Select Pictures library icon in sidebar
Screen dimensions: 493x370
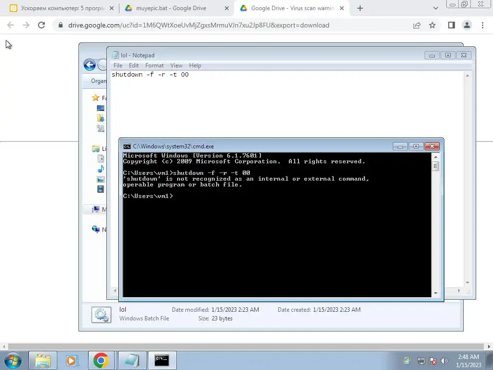click(x=101, y=179)
